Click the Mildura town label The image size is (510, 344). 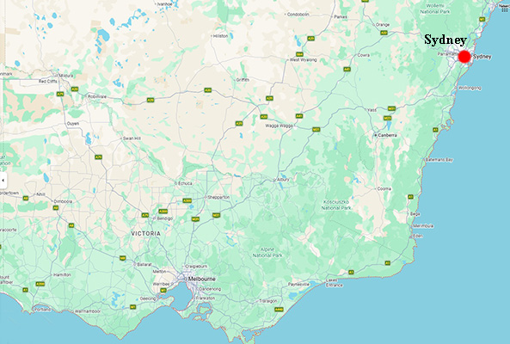coord(66,76)
